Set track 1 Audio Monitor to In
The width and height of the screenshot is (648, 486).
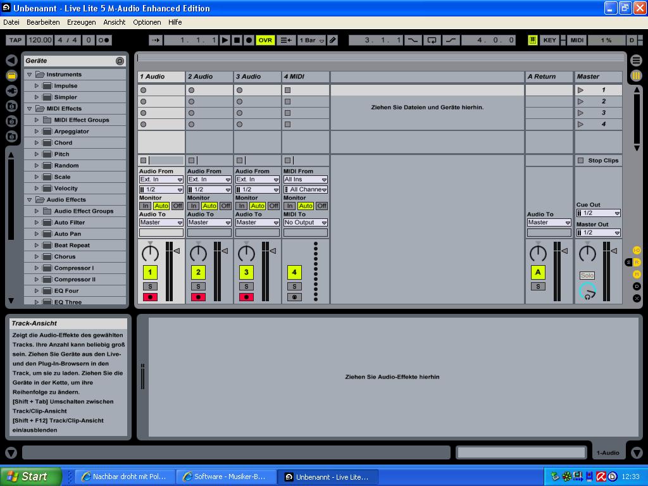click(145, 206)
